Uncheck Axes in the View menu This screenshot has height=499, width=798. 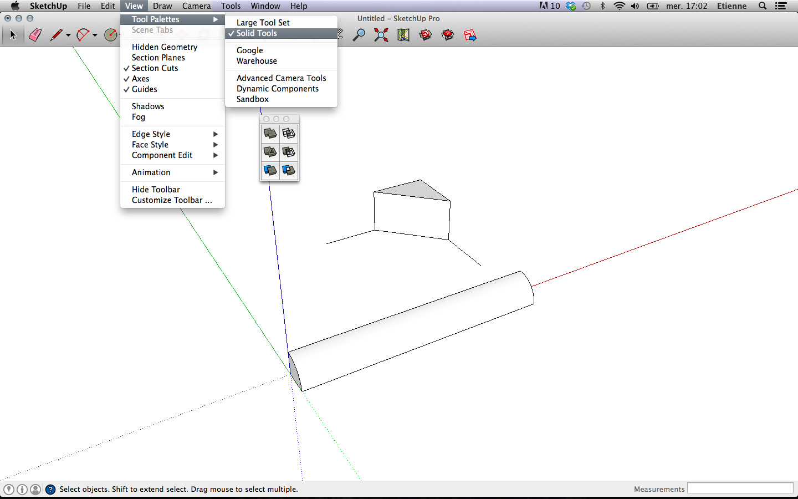tap(141, 79)
